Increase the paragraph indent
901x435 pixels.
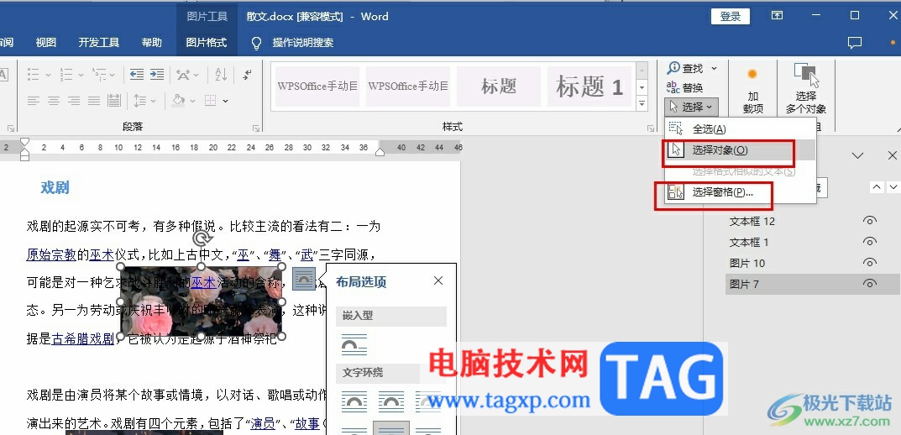point(157,74)
